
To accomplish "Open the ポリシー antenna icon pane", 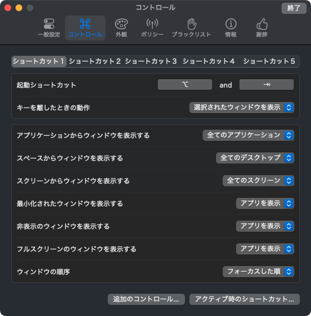I will [x=152, y=28].
